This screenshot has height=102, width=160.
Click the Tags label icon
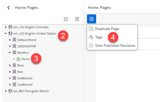(x=91, y=37)
